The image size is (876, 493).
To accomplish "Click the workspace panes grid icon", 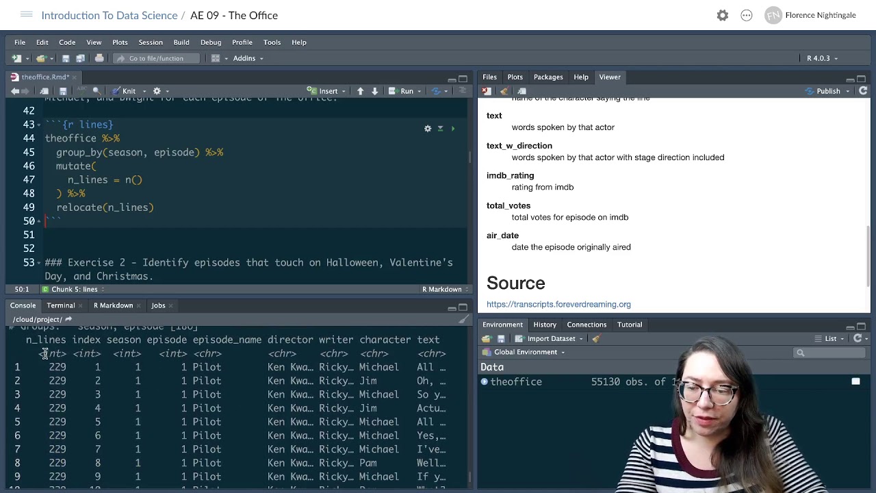I will point(215,58).
